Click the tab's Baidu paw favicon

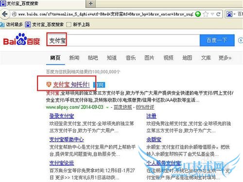pos(3,3)
